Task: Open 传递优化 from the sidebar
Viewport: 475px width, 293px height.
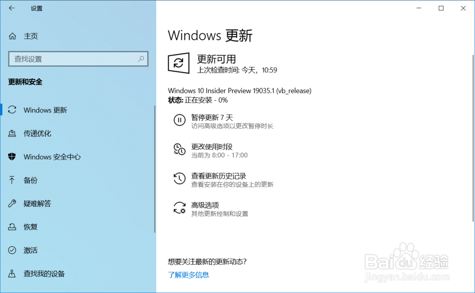Action: click(x=38, y=133)
